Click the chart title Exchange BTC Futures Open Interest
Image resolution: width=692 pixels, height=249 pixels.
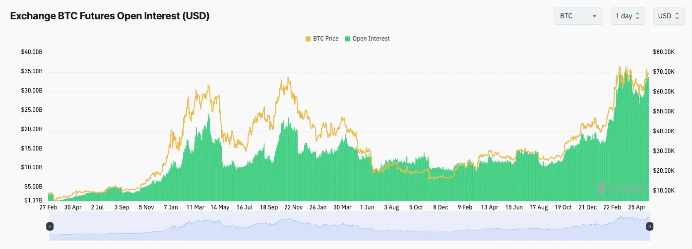(x=110, y=16)
